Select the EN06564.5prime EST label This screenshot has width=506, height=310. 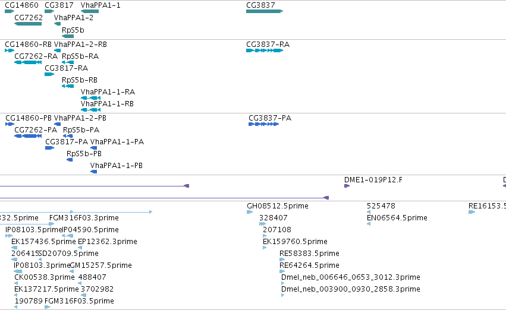tap(397, 218)
